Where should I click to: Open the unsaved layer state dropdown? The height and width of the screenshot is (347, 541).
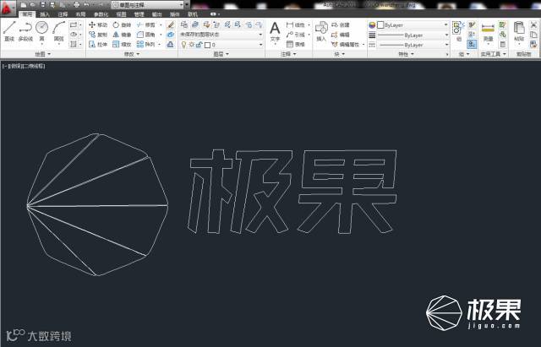click(x=221, y=35)
